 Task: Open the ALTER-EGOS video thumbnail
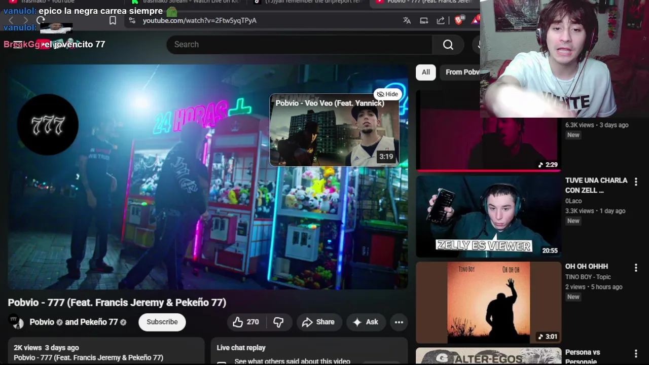(x=488, y=356)
